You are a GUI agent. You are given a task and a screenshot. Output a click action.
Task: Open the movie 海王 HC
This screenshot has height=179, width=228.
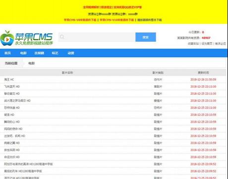tap(9, 80)
